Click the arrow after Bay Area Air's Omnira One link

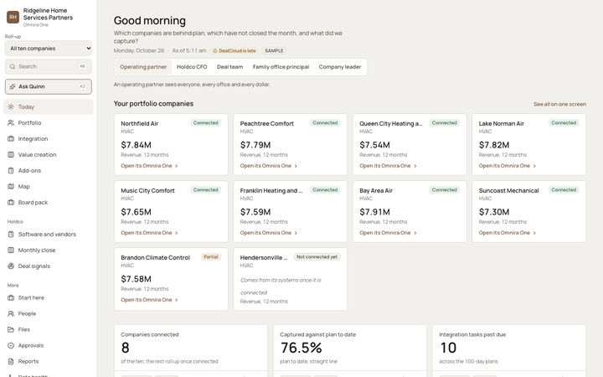pyautogui.click(x=415, y=233)
